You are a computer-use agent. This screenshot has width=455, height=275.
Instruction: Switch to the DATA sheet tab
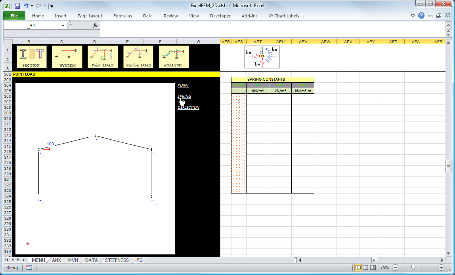click(92, 260)
